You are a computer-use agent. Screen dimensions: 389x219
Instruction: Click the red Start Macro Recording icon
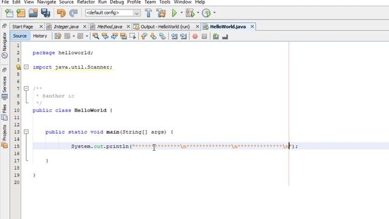click(195, 36)
